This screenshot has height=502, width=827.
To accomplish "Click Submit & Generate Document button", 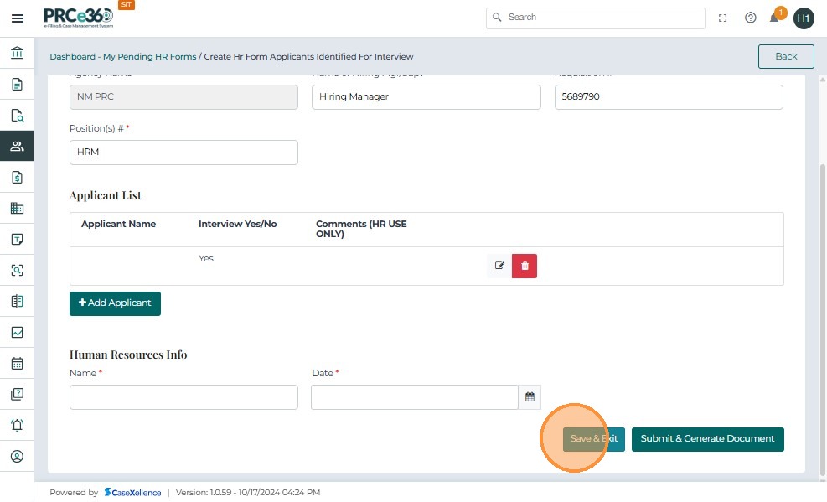I will click(x=707, y=439).
